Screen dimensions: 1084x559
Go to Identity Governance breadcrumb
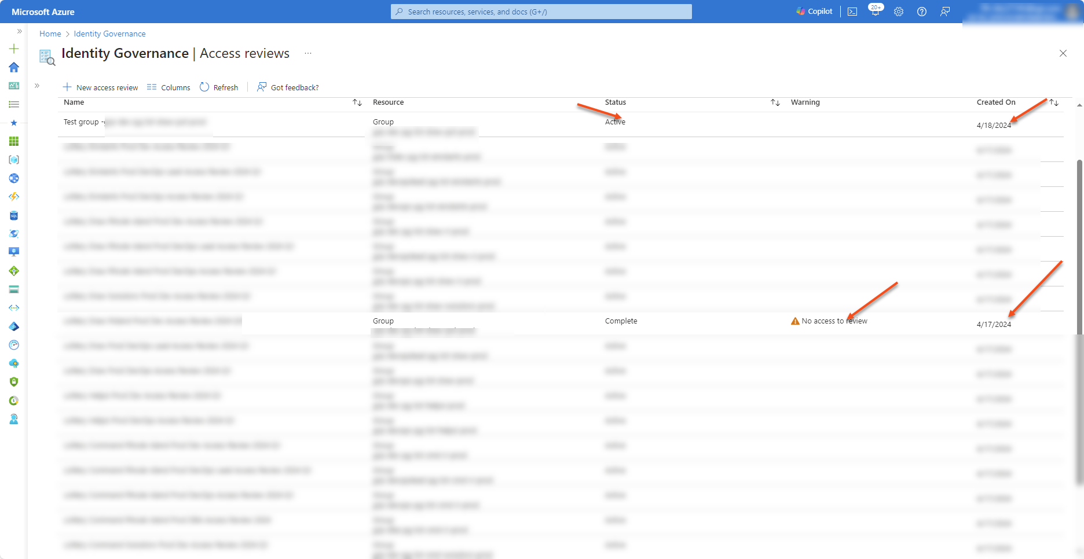(110, 34)
